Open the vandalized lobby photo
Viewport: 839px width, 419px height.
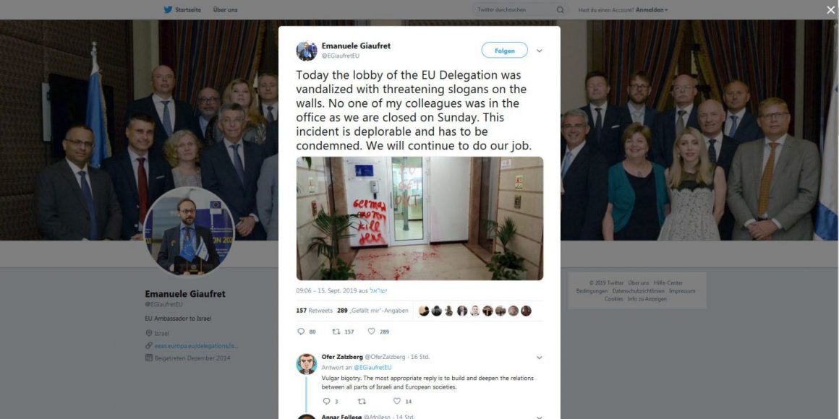click(419, 218)
